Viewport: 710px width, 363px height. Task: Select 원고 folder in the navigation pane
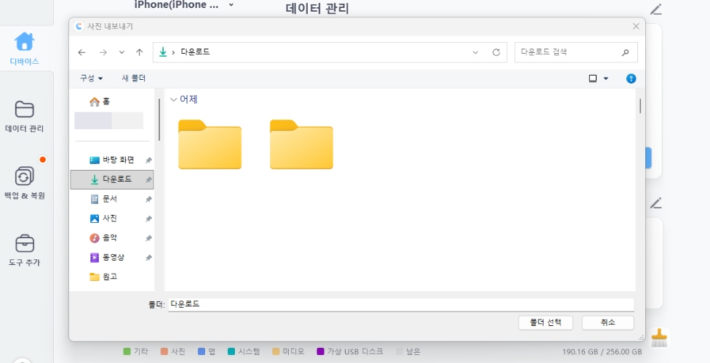tap(104, 277)
